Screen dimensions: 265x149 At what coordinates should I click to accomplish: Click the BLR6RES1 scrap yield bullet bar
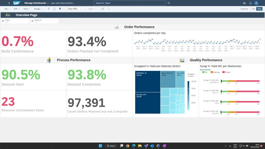click(x=240, y=81)
